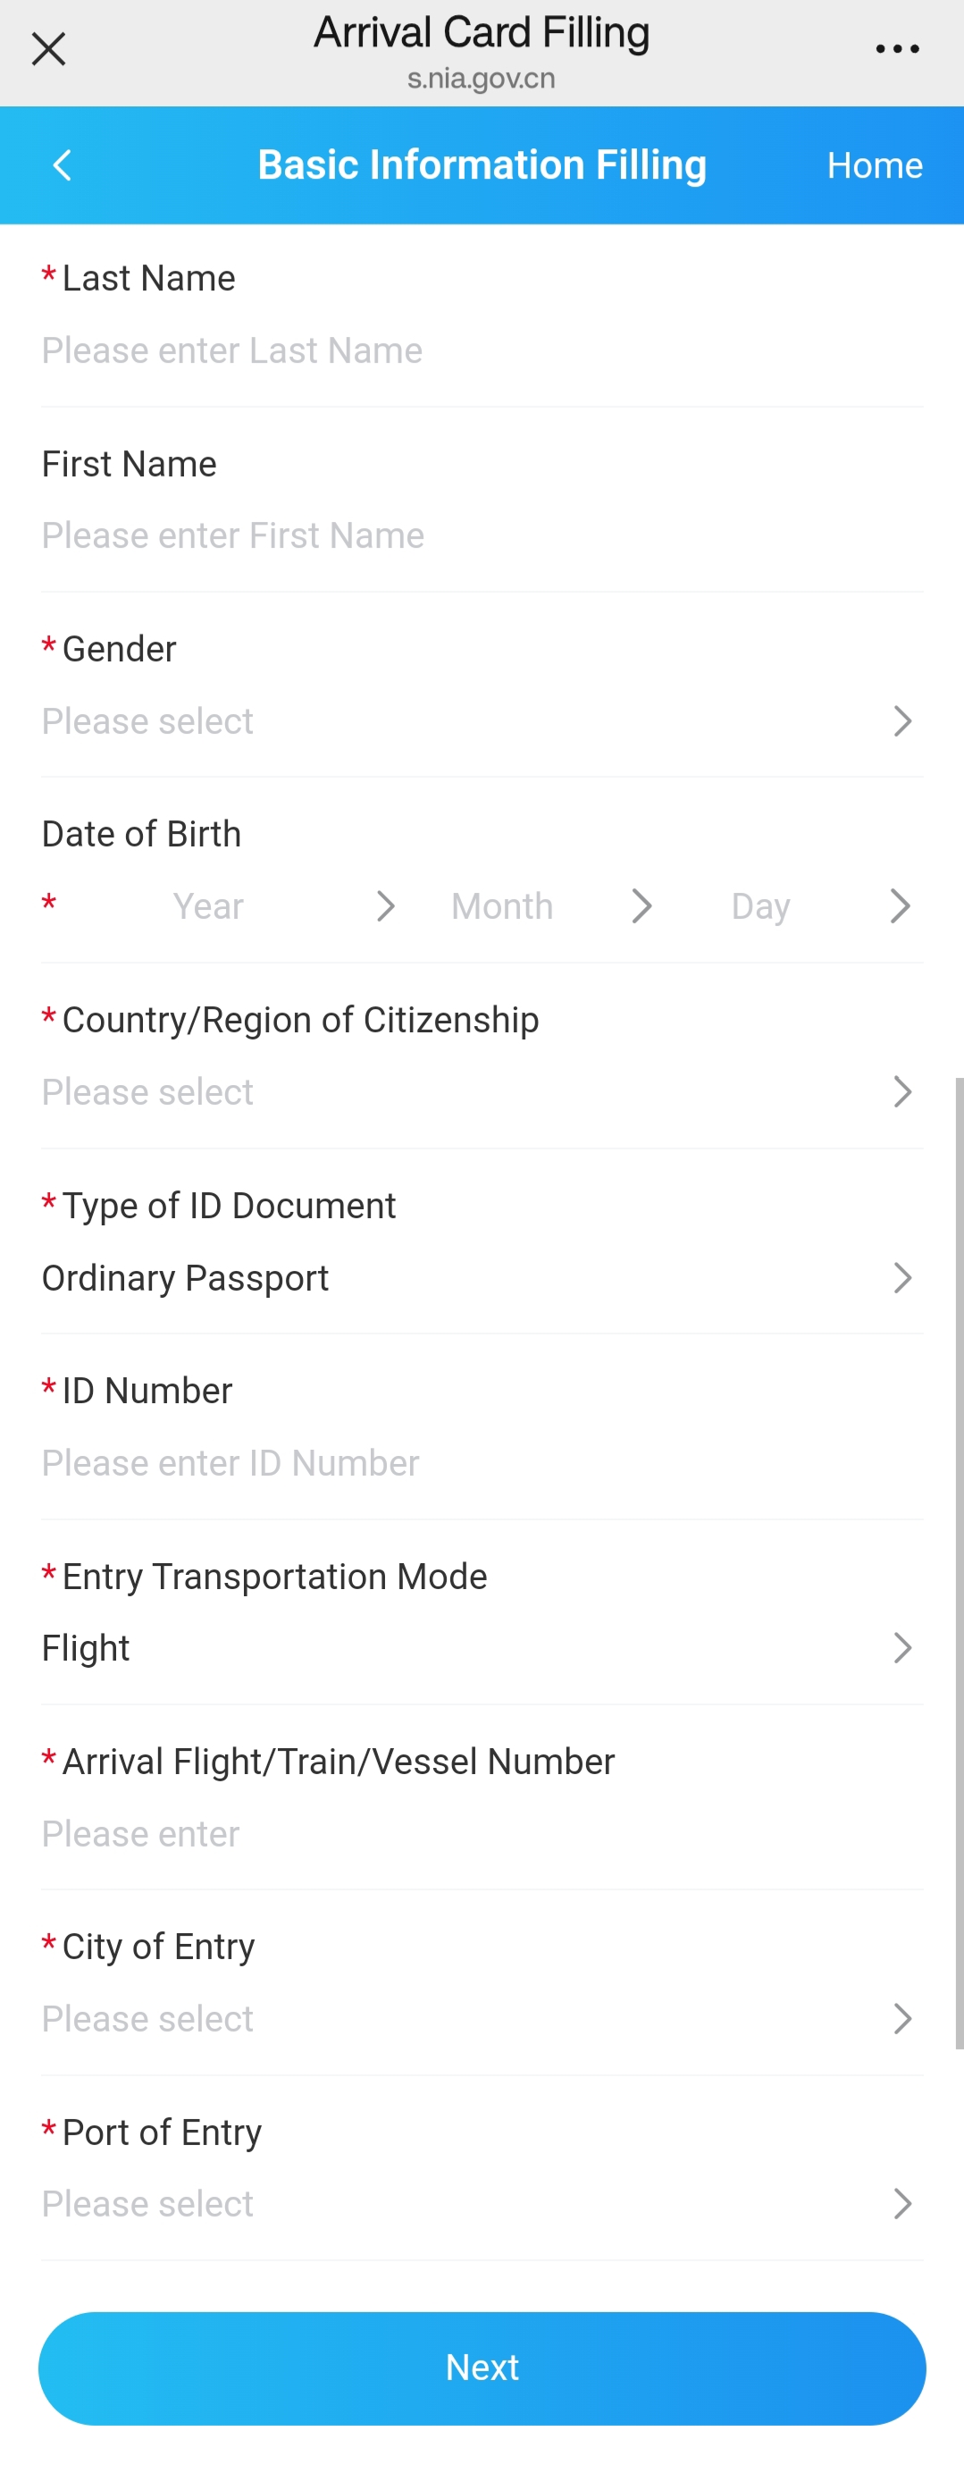Change the Ordinary Passport ID document type
The height and width of the screenshot is (2465, 964).
pos(482,1277)
